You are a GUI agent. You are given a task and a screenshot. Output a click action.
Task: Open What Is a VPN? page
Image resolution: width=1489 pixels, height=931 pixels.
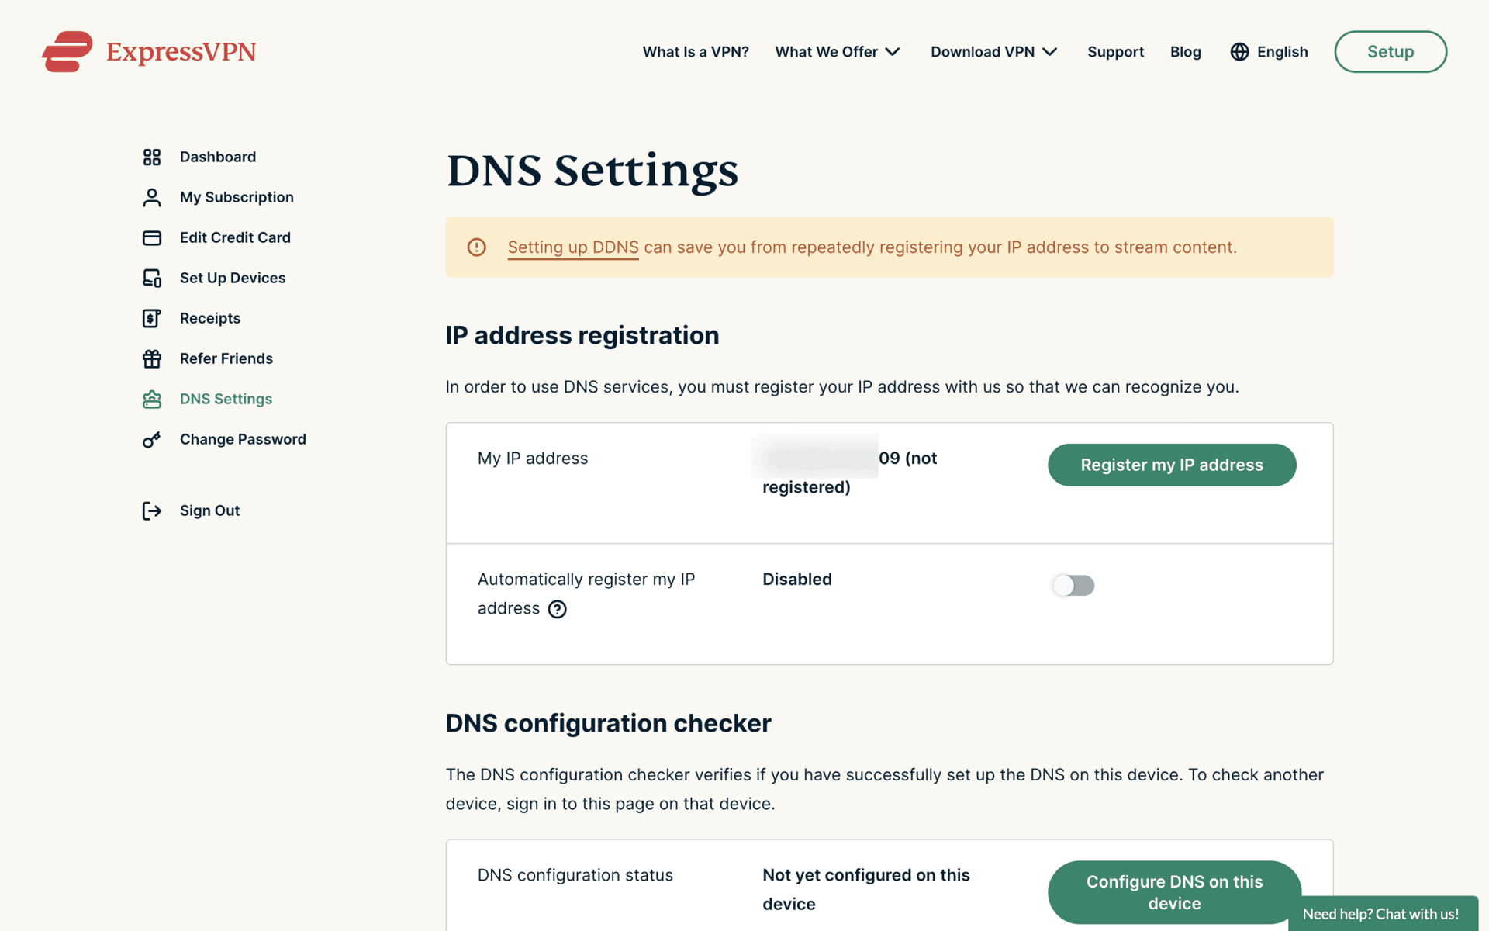(x=696, y=52)
